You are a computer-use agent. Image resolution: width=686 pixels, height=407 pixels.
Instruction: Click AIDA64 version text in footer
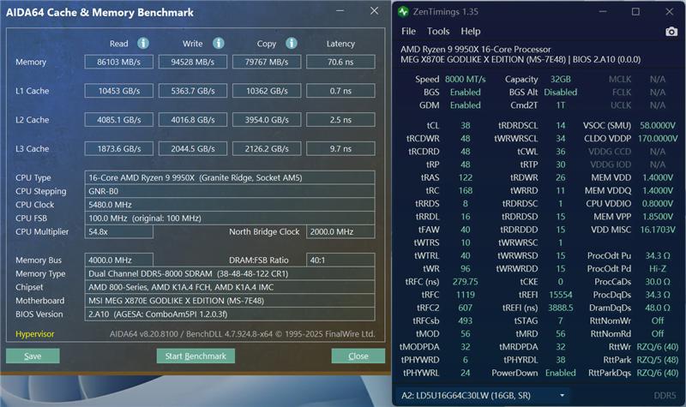pyautogui.click(x=243, y=334)
